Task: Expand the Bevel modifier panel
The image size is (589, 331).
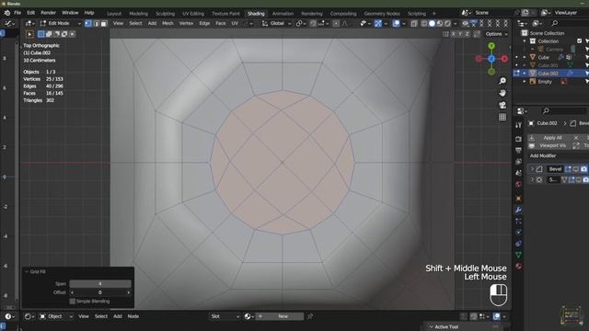Action: pos(532,169)
